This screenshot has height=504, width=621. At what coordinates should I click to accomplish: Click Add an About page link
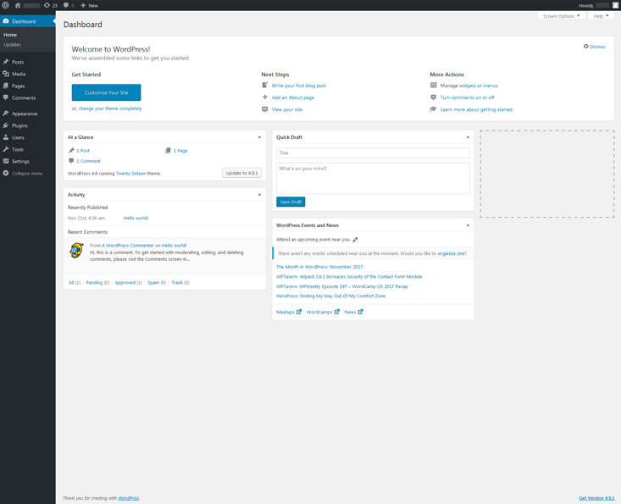click(x=292, y=97)
